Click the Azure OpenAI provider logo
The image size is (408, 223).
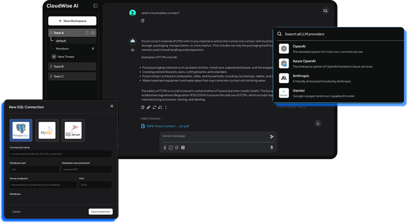point(284,64)
